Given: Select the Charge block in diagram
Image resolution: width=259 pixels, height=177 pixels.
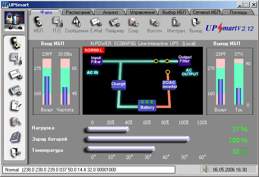Looking at the screenshot, I should coord(118,85).
